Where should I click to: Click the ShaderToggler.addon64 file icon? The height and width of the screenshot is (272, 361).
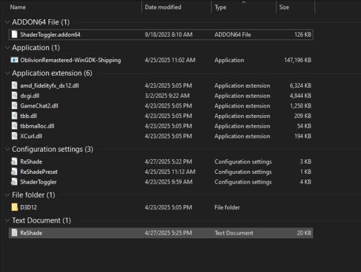click(15, 34)
